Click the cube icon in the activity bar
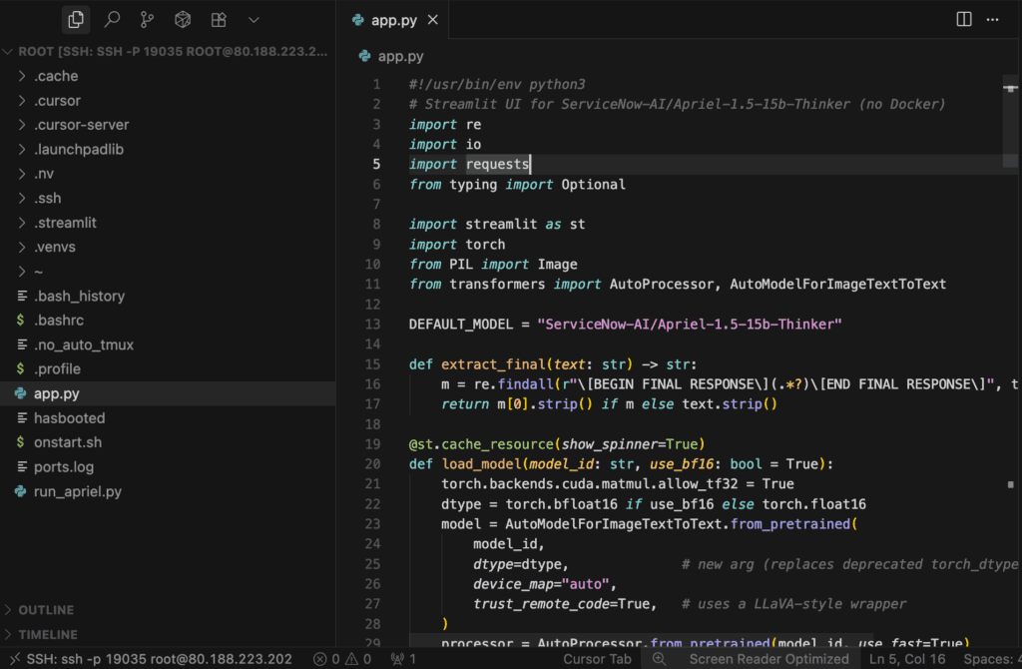This screenshot has width=1022, height=669. click(x=183, y=19)
